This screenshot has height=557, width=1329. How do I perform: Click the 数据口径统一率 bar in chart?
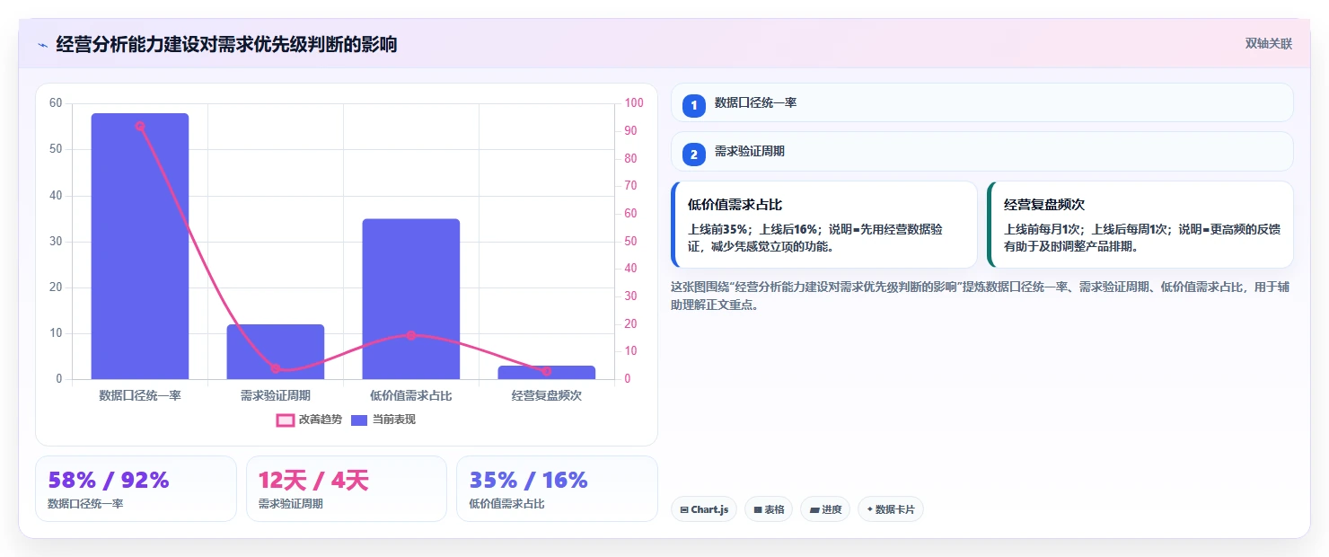[x=140, y=246]
